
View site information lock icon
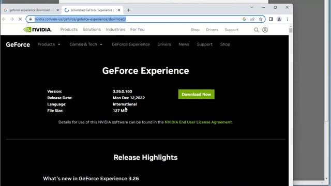pos(31,19)
